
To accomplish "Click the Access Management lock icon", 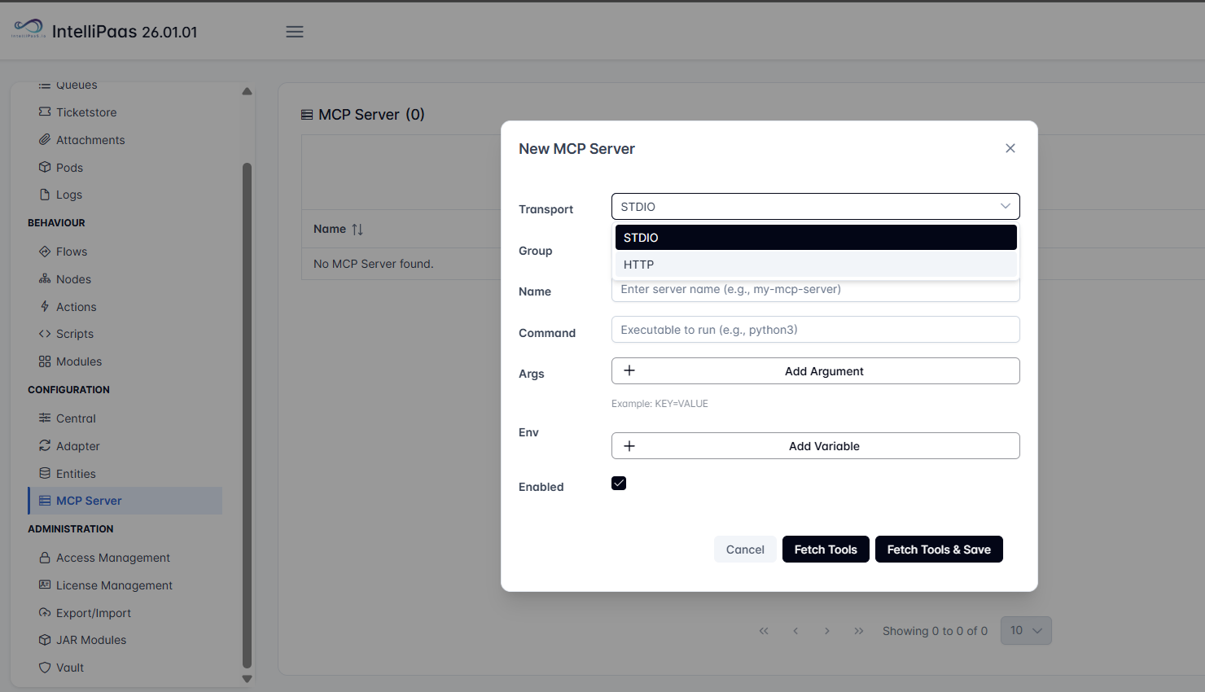I will [45, 558].
